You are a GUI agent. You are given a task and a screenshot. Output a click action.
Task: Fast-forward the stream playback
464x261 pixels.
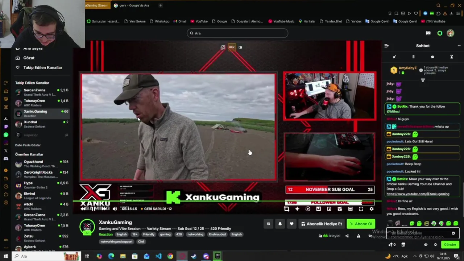pos(105,209)
